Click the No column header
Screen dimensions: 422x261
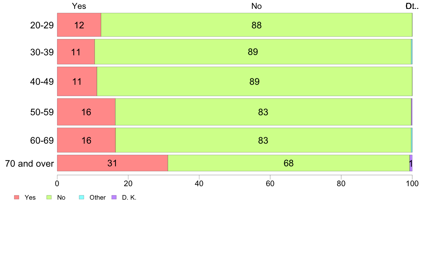click(256, 6)
